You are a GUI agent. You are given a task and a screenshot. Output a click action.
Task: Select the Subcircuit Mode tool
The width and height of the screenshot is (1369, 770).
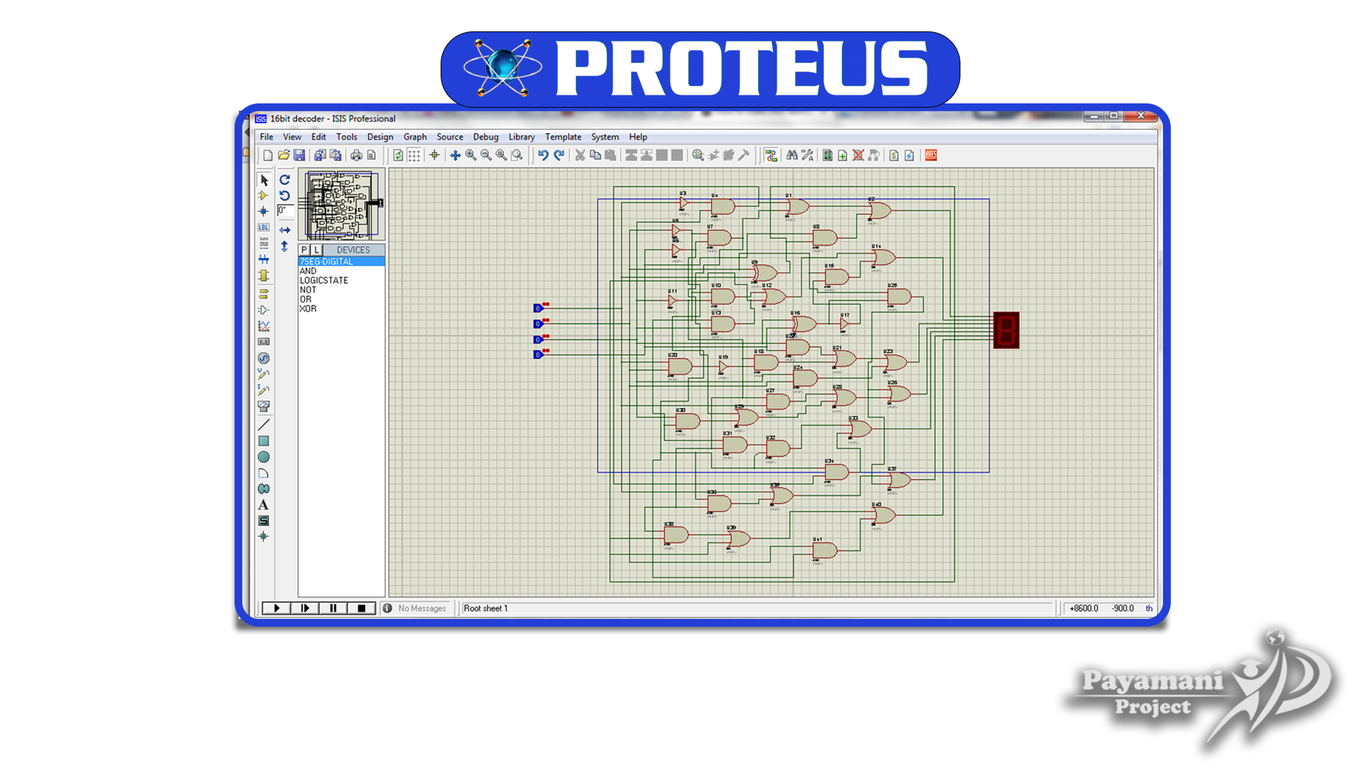coord(264,275)
